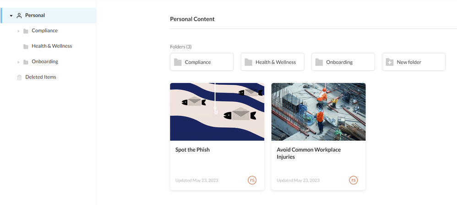Viewport: 457px width, 205px height.
Task: Click the Deleted Items trash icon
Action: coord(19,78)
